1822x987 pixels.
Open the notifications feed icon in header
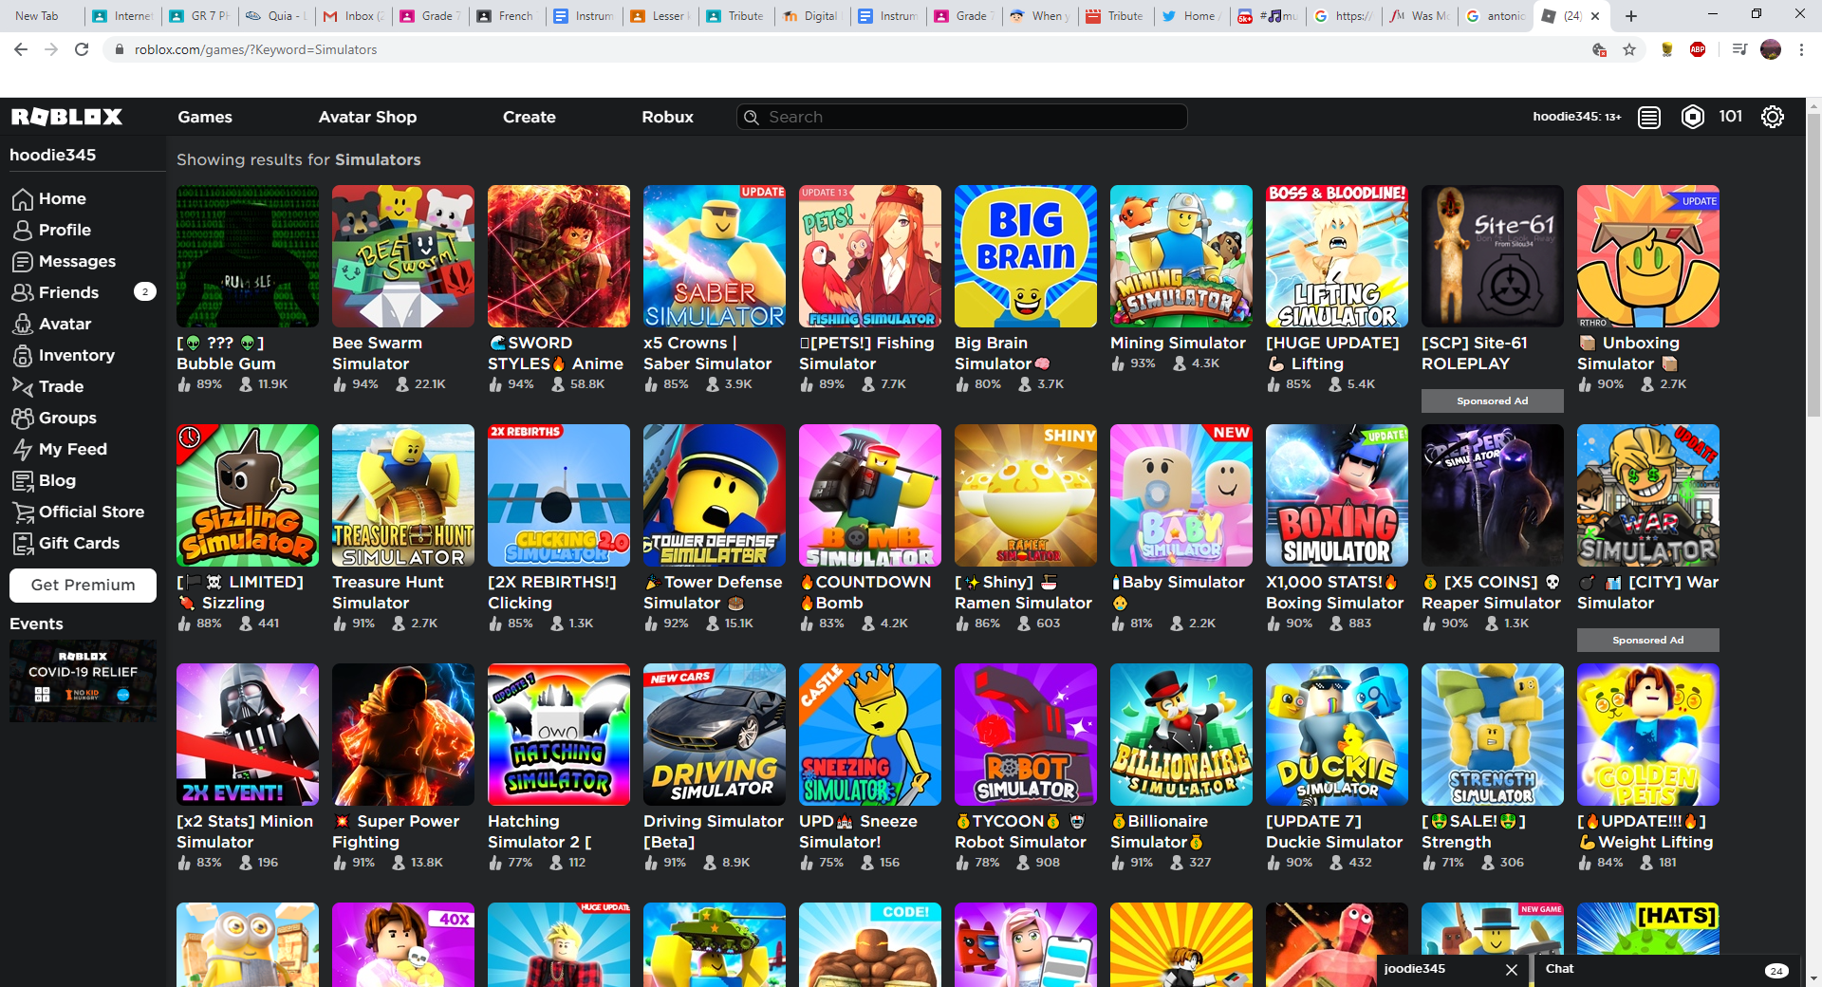tap(1649, 117)
